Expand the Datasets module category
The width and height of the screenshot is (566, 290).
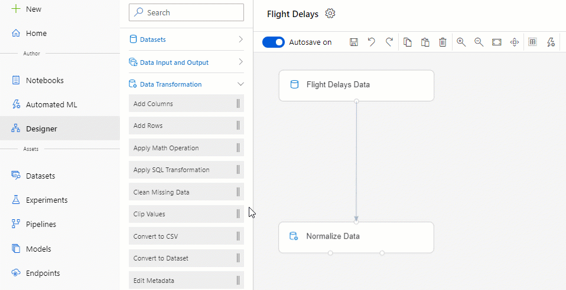186,39
